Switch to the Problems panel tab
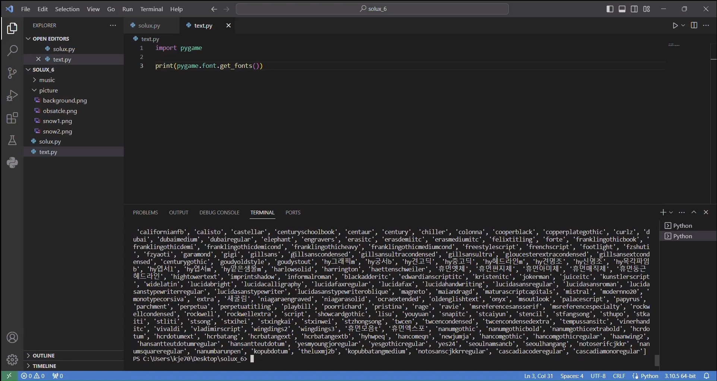 pyautogui.click(x=145, y=212)
